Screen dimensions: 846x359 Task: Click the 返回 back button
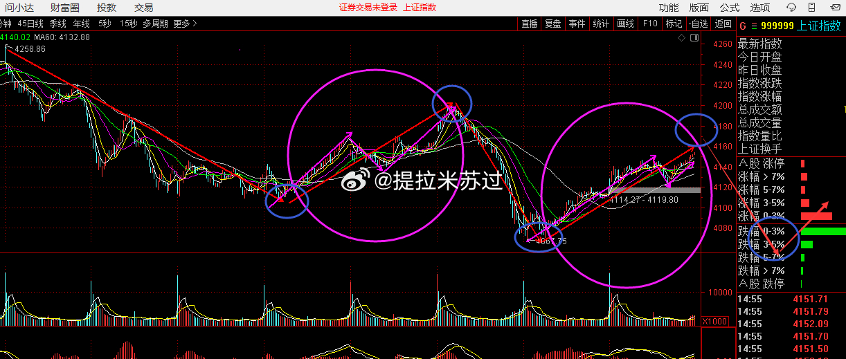[x=723, y=24]
